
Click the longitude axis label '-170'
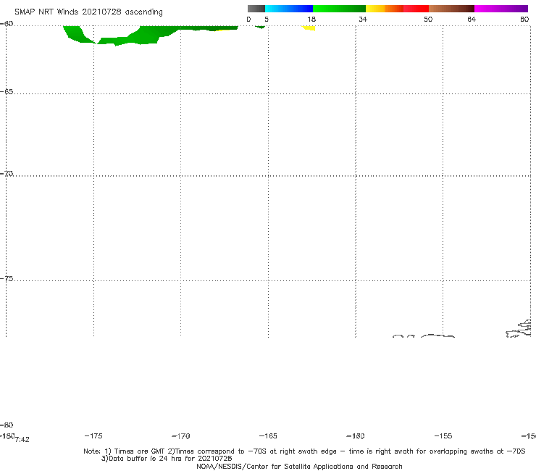pos(181,436)
